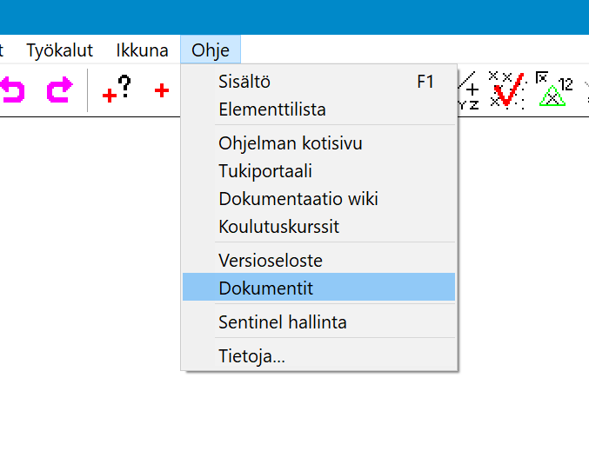
Task: Open Versioseloste release notes
Action: point(271,260)
